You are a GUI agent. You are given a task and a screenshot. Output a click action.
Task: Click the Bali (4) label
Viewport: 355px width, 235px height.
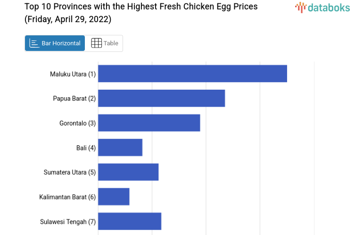coord(86,148)
